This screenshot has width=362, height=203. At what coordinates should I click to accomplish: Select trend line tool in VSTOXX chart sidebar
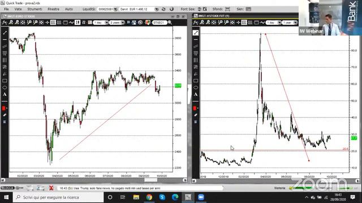coord(196,33)
